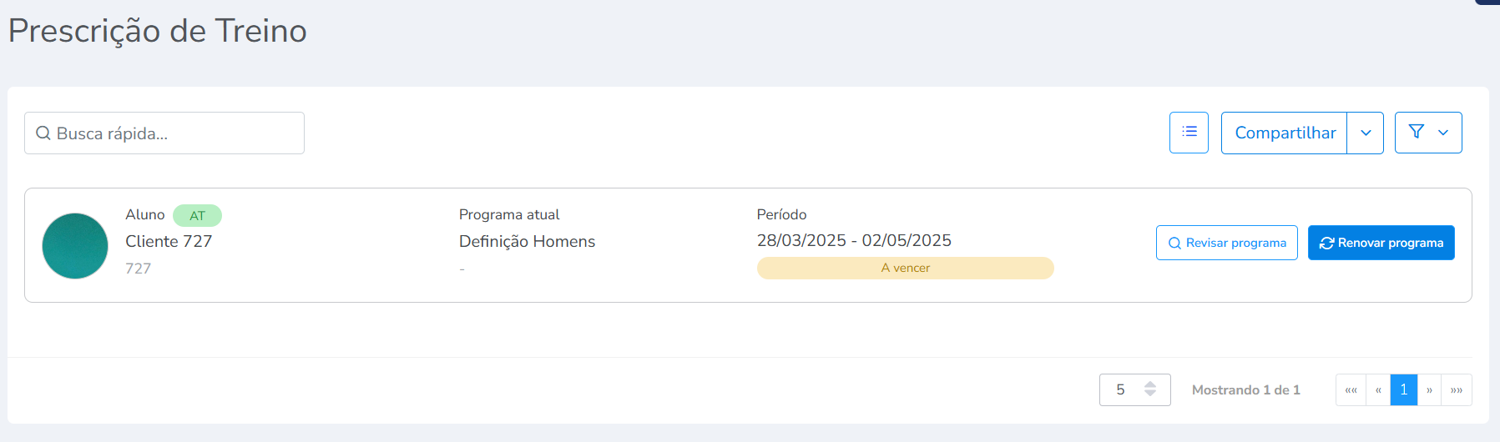Decrease the rows-per-page with down arrow
Screen dimensions: 1500x442
pyautogui.click(x=1150, y=394)
